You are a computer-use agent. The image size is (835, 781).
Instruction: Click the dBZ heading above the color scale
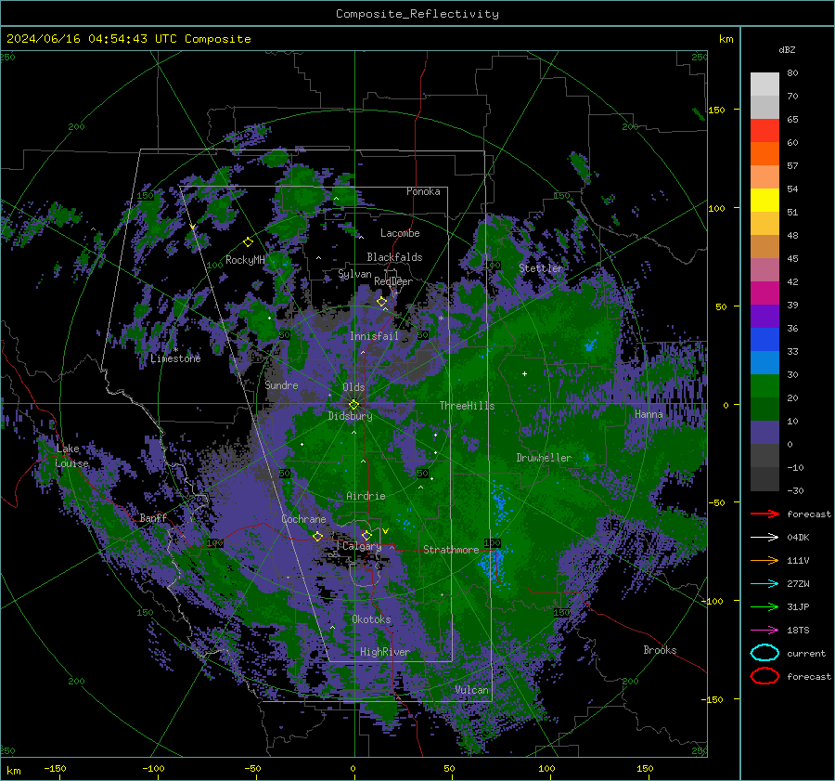tap(787, 49)
